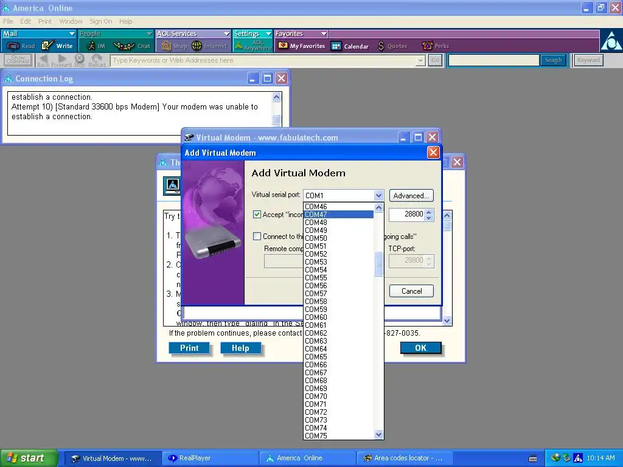Open the Edit menu

pyautogui.click(x=26, y=21)
